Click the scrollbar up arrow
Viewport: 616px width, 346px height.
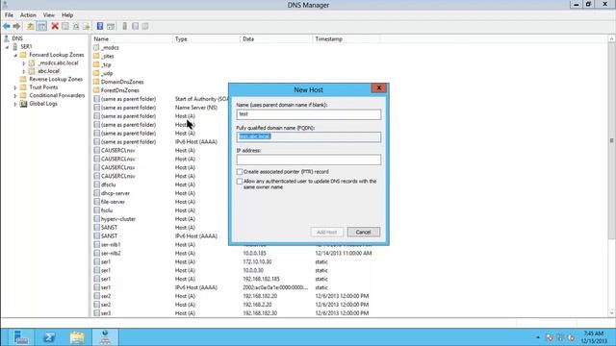coord(611,38)
